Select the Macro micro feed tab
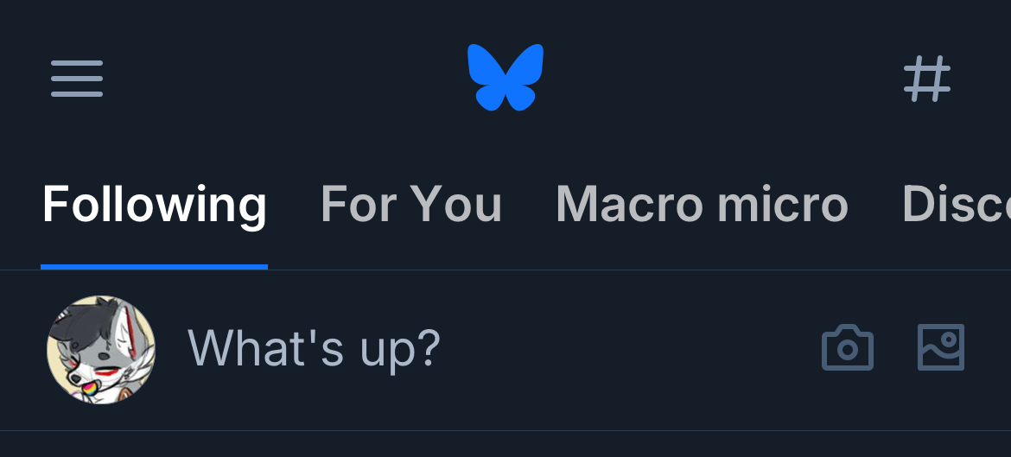The image size is (1011, 457). click(x=702, y=205)
